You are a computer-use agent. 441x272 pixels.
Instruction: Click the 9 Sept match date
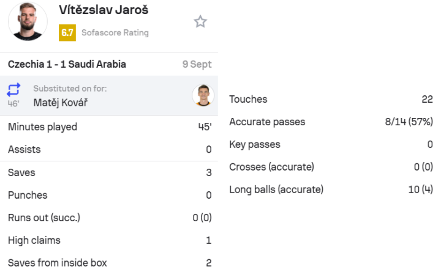click(x=197, y=64)
